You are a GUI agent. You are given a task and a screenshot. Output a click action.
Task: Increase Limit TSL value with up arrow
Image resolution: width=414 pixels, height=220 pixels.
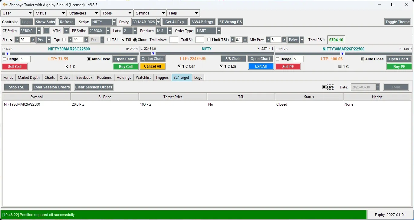point(245,40)
